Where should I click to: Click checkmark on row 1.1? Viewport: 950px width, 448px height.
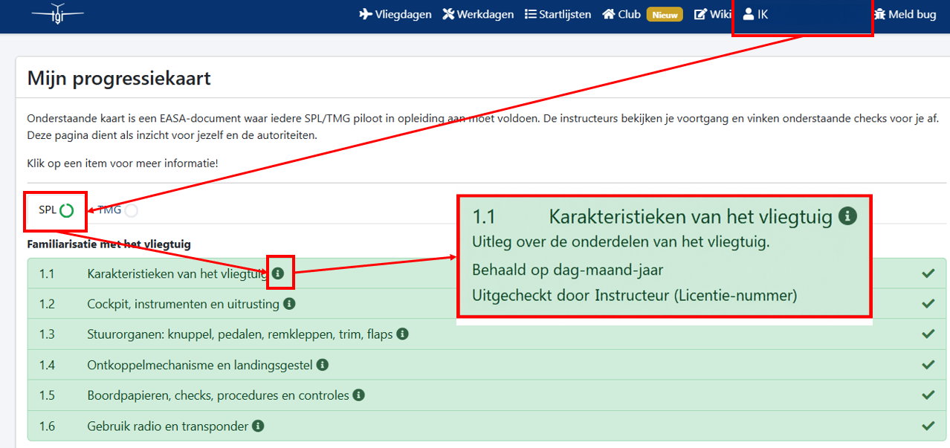(x=928, y=273)
